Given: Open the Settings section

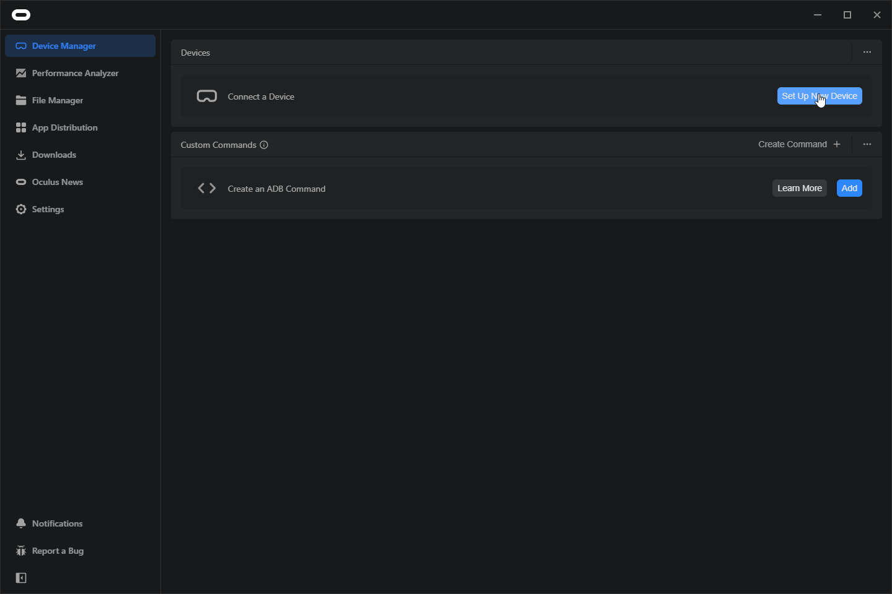Looking at the screenshot, I should [x=48, y=209].
